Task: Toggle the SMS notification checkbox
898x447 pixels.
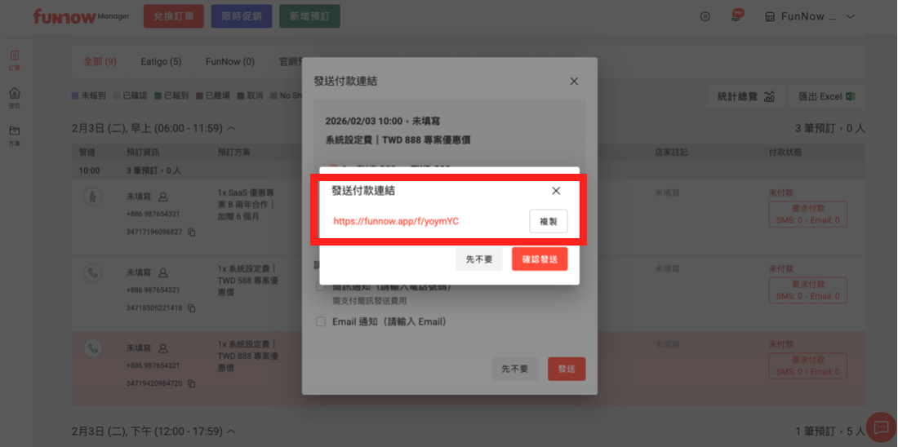Action: (x=321, y=287)
